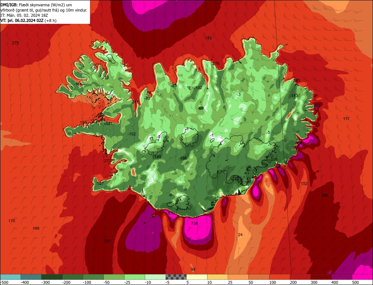Image resolution: width=373 pixels, height=285 pixels.
Task: Click the purple legend swatch above 400
Action: (x=342, y=277)
